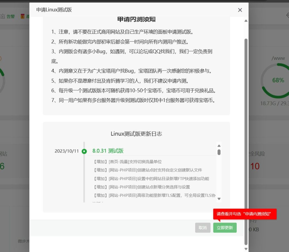Viewport: 289px width, 252px height.
Task: Click changelog entry about 自定义创建默认文件
Action: tap(147, 170)
